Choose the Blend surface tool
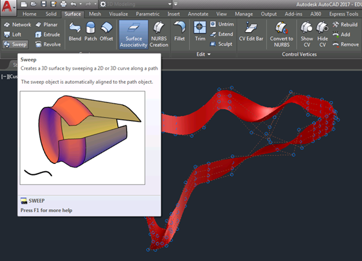Viewport: 362px width, 261px height. 75,31
